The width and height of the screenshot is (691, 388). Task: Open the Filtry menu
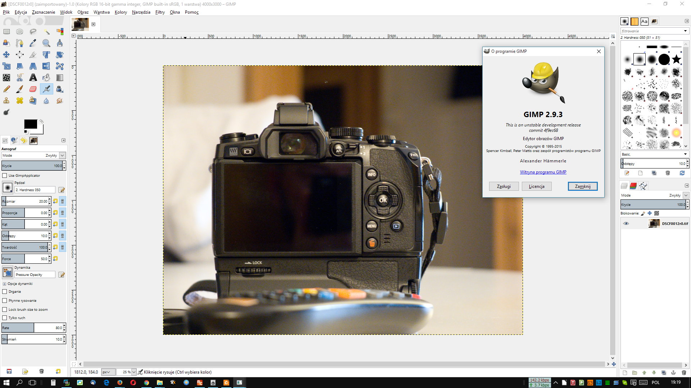tap(160, 12)
